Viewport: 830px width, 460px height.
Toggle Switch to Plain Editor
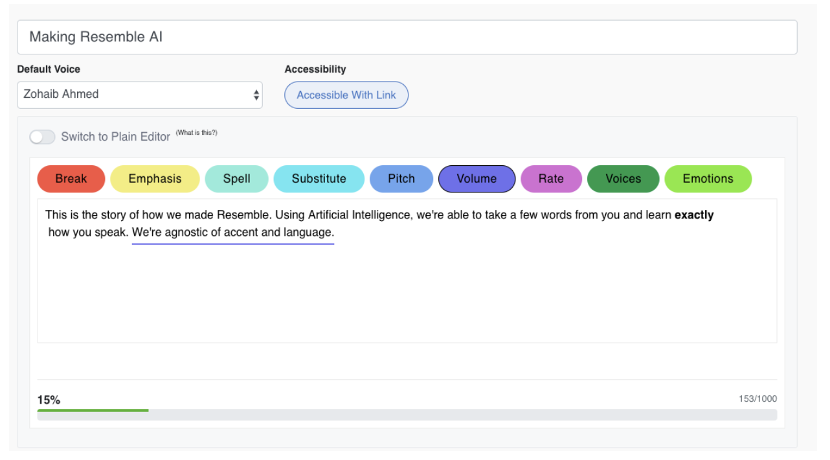(x=42, y=137)
